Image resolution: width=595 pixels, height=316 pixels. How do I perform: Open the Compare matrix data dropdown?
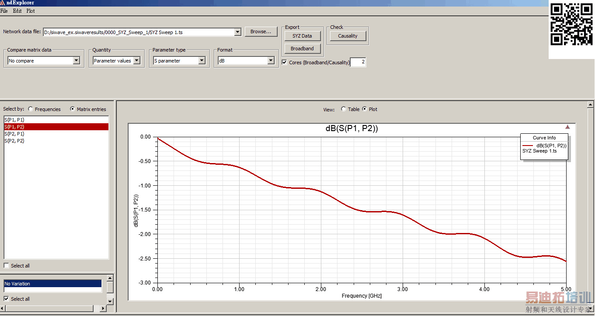pos(77,61)
